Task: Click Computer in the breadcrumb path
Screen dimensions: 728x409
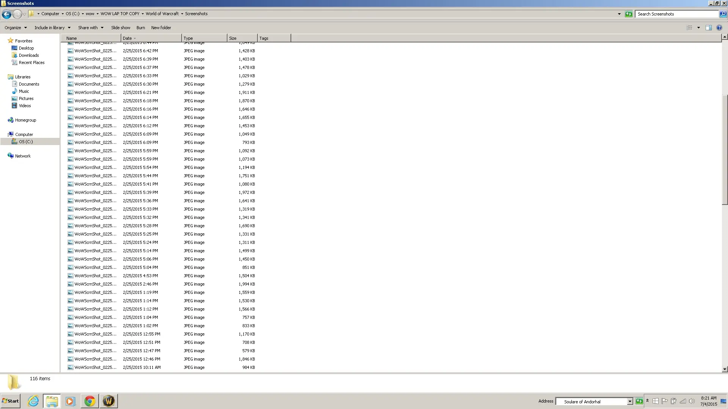Action: point(50,14)
